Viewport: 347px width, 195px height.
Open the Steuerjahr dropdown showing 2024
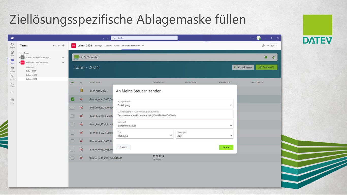coord(204,134)
